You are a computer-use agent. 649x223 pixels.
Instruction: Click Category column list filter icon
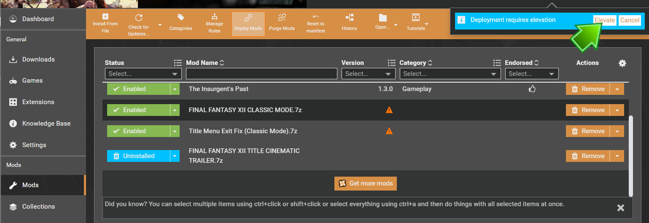coord(497,63)
